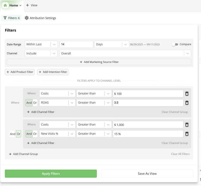This screenshot has height=186, width=201.
Task: Click plus icon to add a view
Action: click(27, 5)
